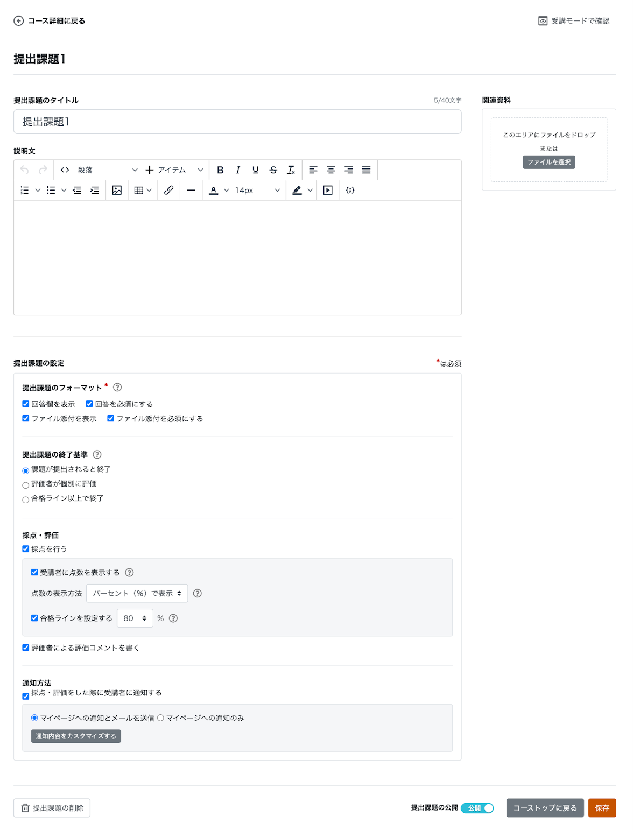
Task: Toggle source code view icon
Action: [65, 170]
